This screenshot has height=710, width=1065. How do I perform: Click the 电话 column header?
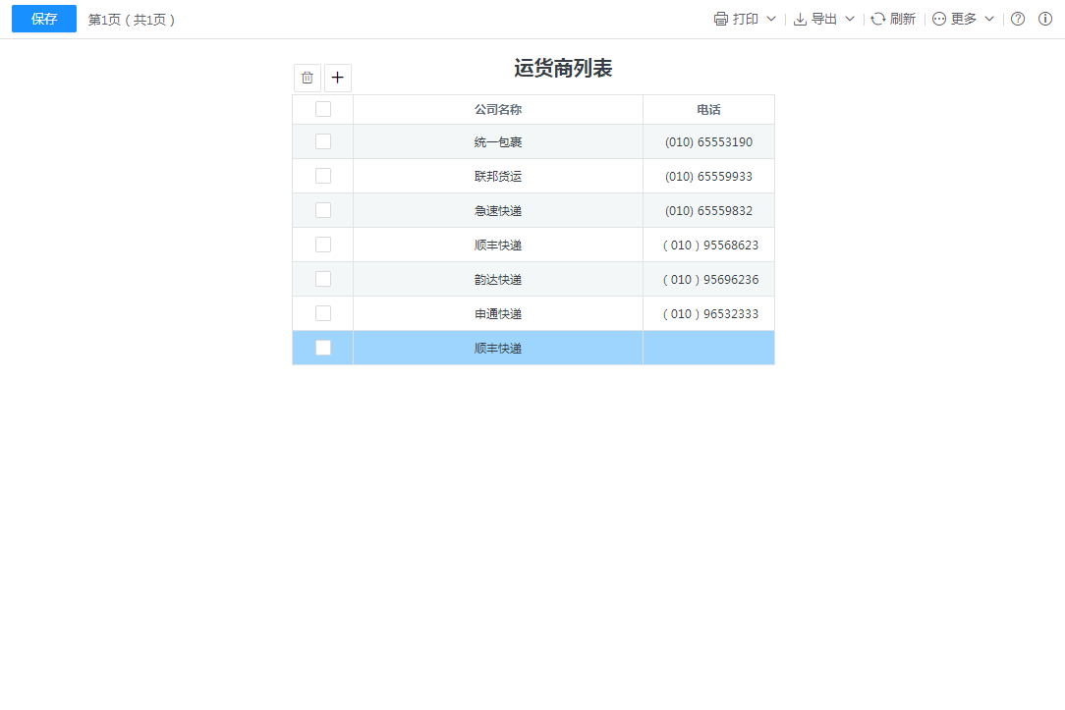tap(708, 110)
